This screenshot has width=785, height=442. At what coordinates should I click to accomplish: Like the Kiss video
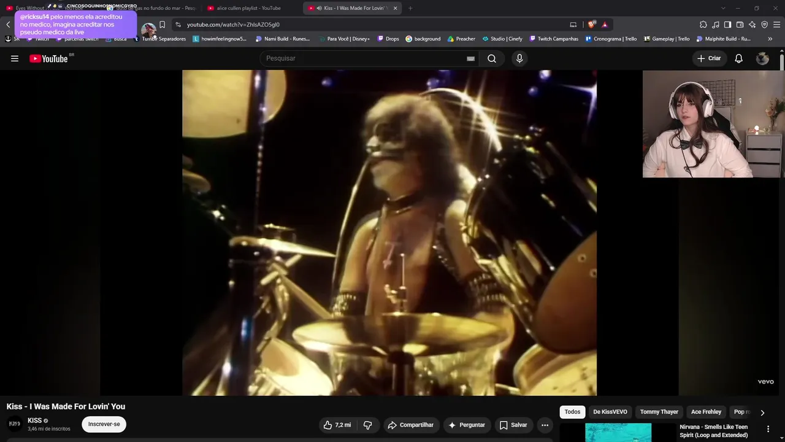pos(337,425)
